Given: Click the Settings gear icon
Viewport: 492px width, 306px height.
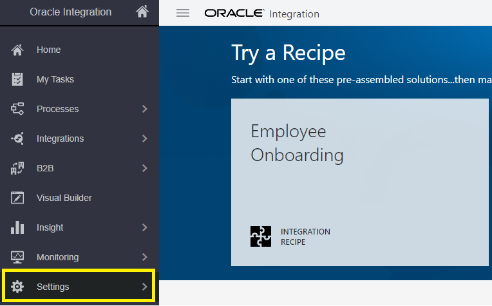Looking at the screenshot, I should click(18, 287).
